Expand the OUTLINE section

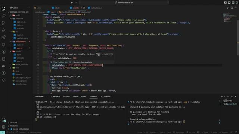point(13,122)
